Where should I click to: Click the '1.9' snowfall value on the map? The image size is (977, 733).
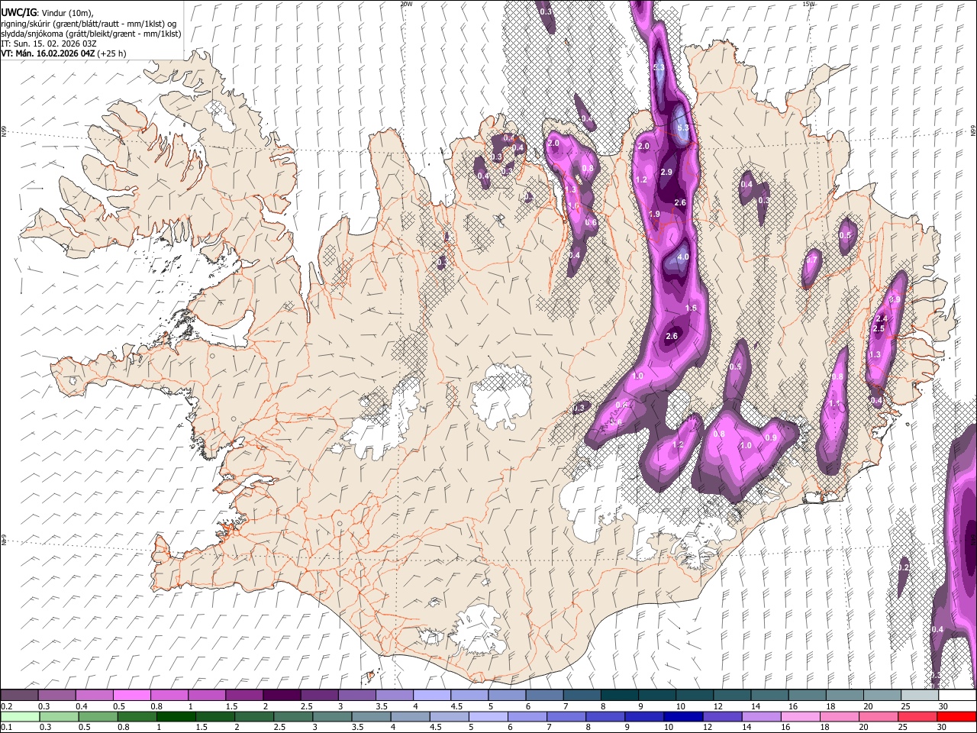(654, 215)
